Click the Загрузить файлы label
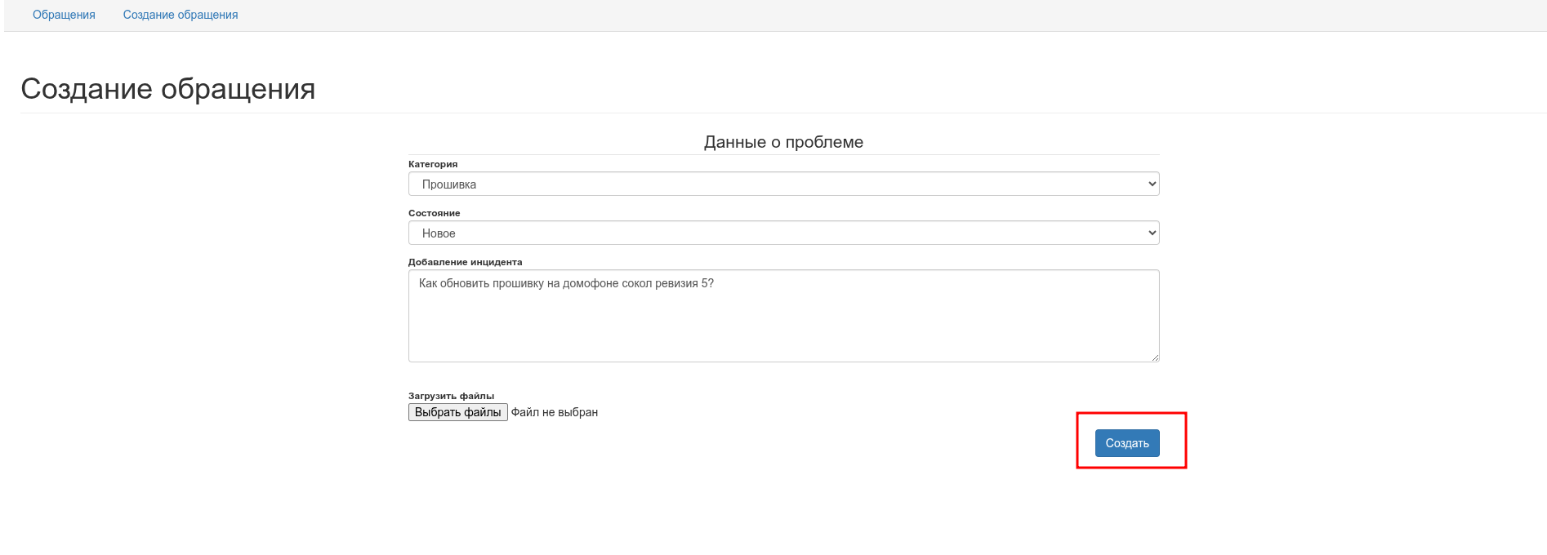The image size is (1547, 555). click(451, 396)
